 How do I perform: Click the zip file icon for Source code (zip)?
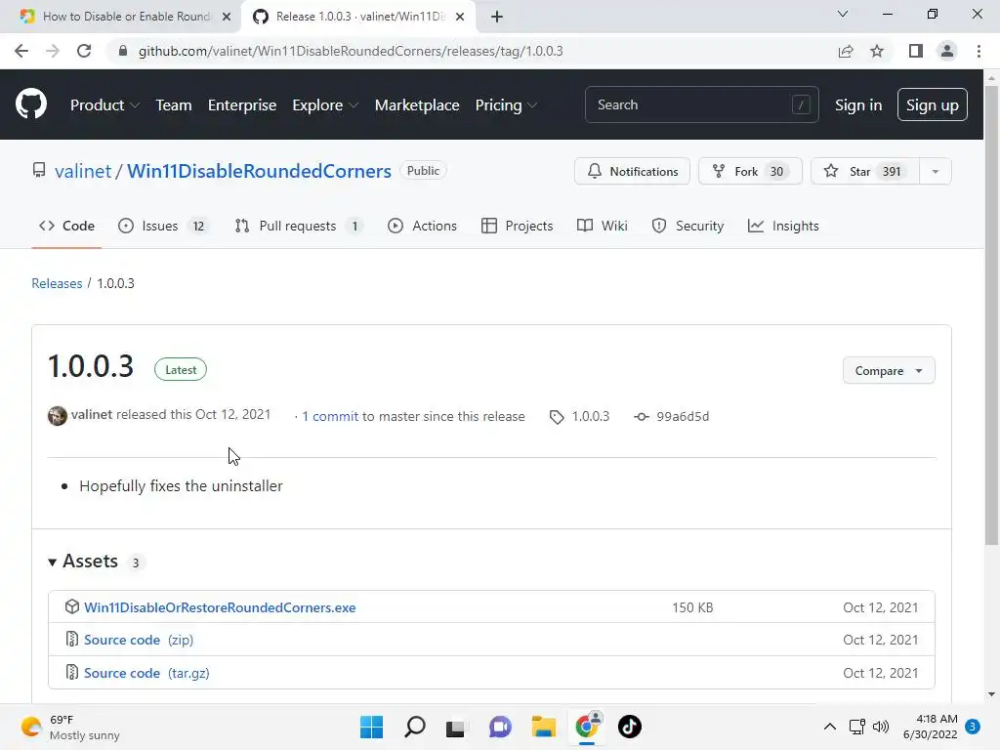pyautogui.click(x=72, y=639)
